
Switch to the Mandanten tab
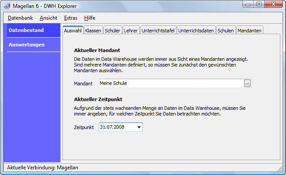(249, 31)
